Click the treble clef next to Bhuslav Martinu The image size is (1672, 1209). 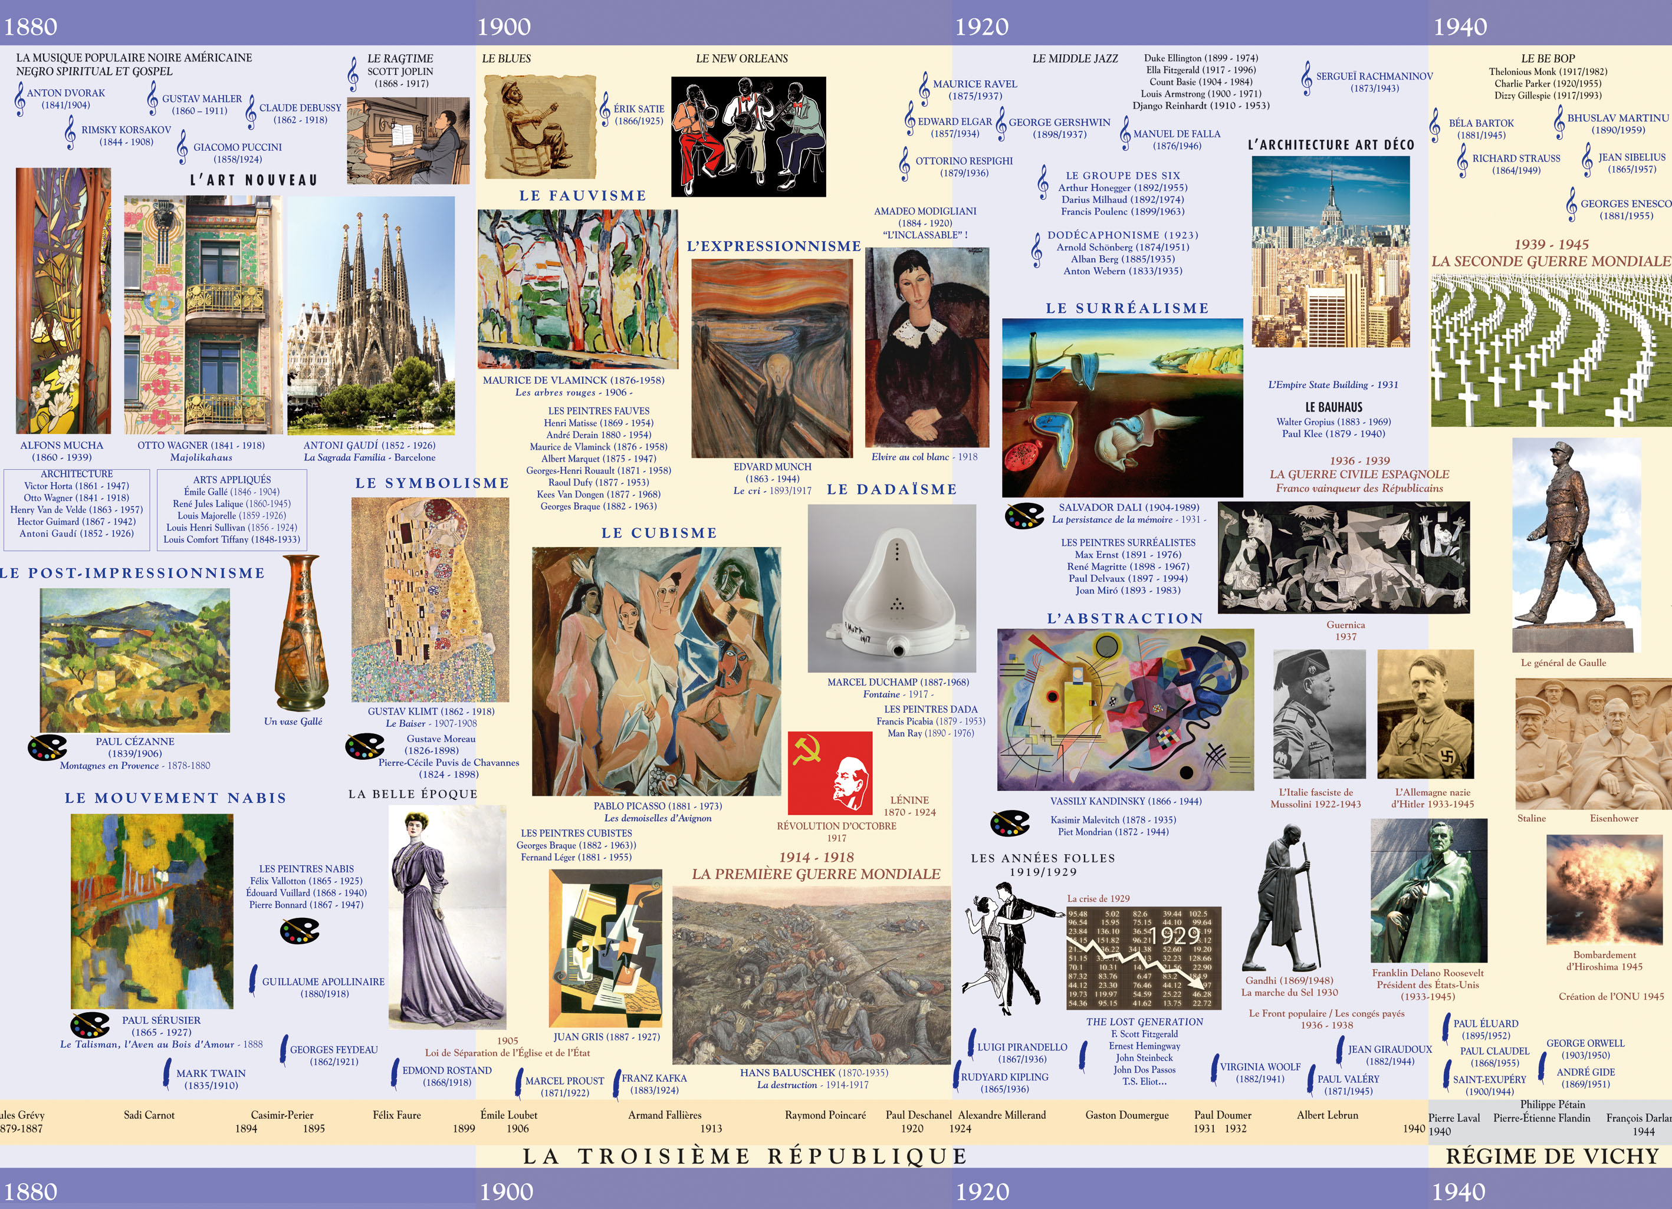[x=1559, y=122]
